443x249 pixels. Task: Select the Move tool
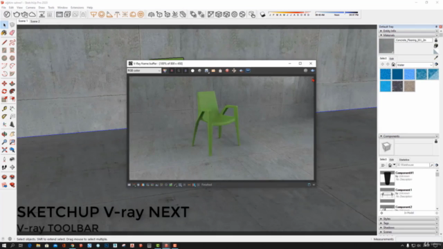coord(4,84)
